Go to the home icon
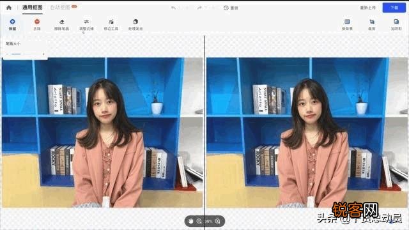 (8, 8)
